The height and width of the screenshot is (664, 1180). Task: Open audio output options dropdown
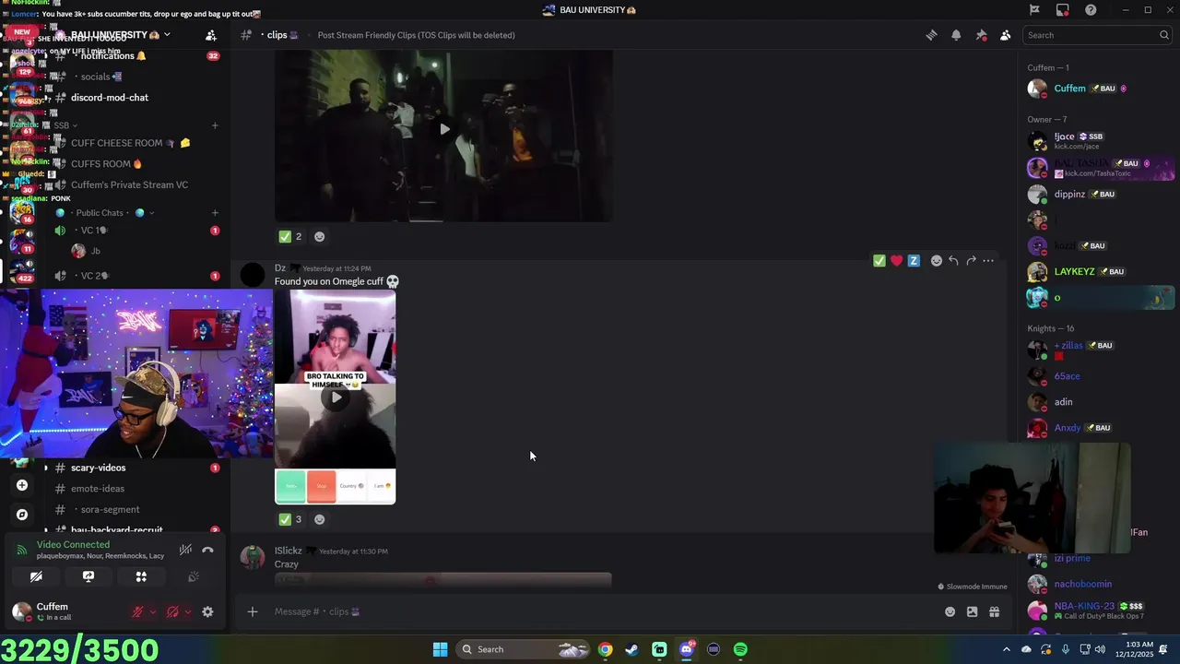click(187, 611)
